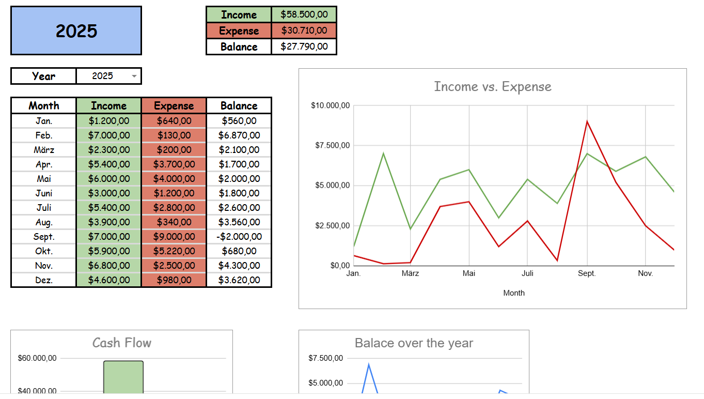Select Nov. balance cell $4.300,00
Viewport: 704px width, 399px height.
click(239, 266)
